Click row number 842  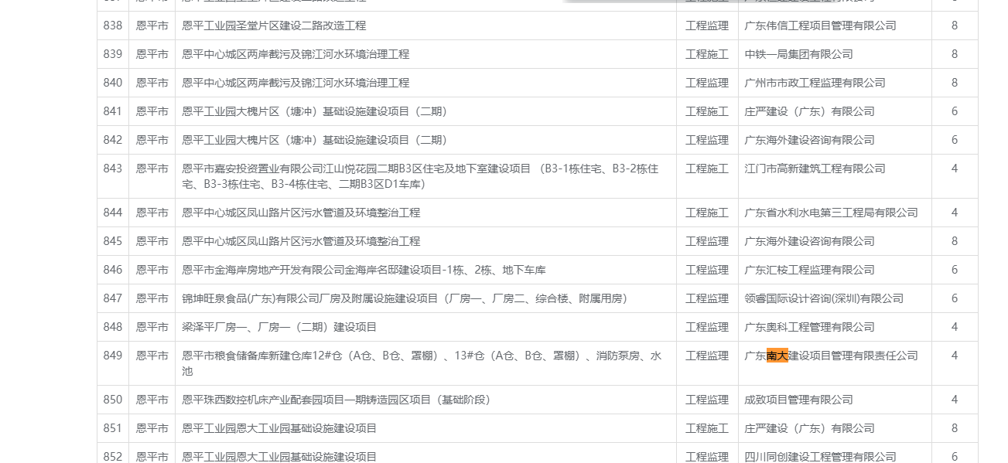113,140
